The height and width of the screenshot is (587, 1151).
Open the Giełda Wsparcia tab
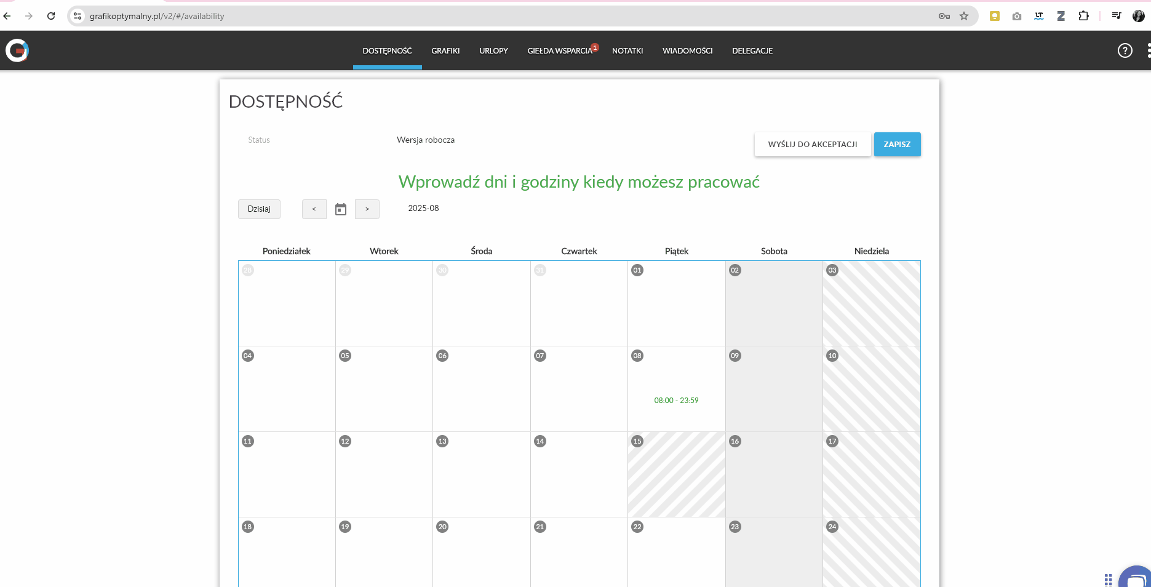point(560,50)
